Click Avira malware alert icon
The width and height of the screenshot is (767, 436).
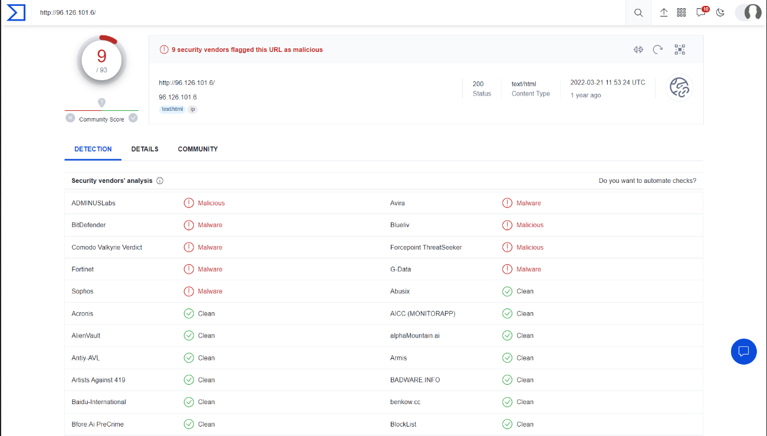[x=507, y=203]
